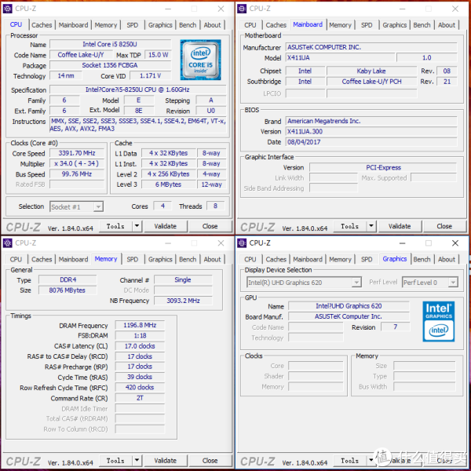The image size is (471, 471).
Task: Choose Memory tab in Graphics window
Action: pyautogui.click(x=340, y=259)
